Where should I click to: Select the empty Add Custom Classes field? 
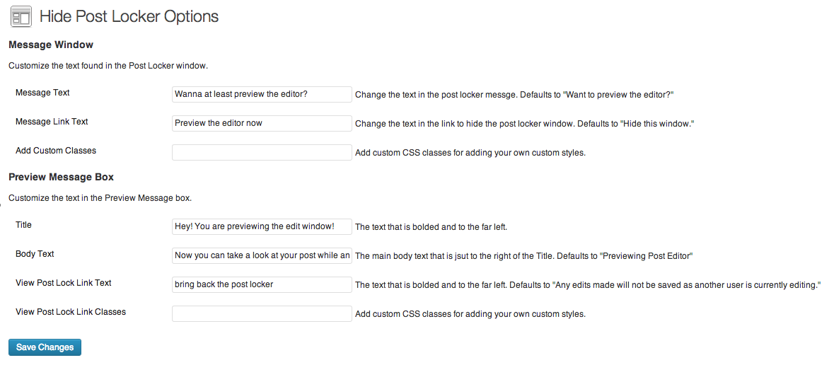tap(262, 152)
